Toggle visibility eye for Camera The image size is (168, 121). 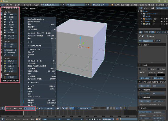[162, 19]
